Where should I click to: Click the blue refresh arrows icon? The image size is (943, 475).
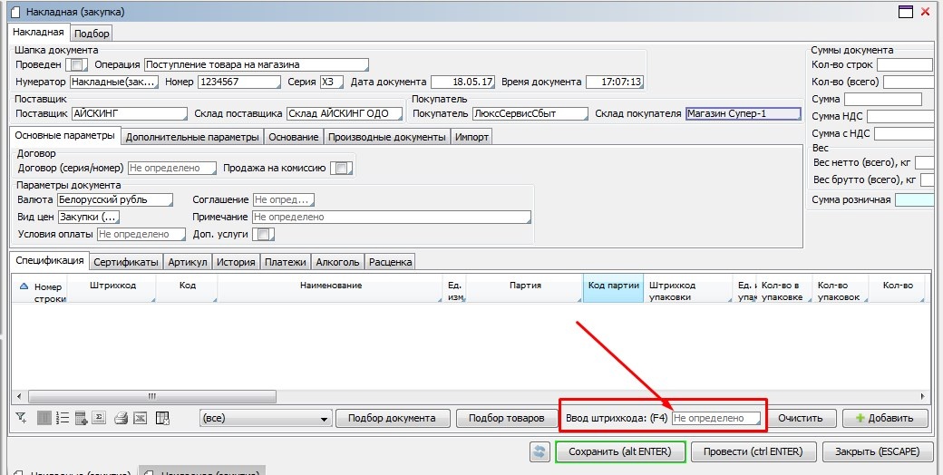540,451
